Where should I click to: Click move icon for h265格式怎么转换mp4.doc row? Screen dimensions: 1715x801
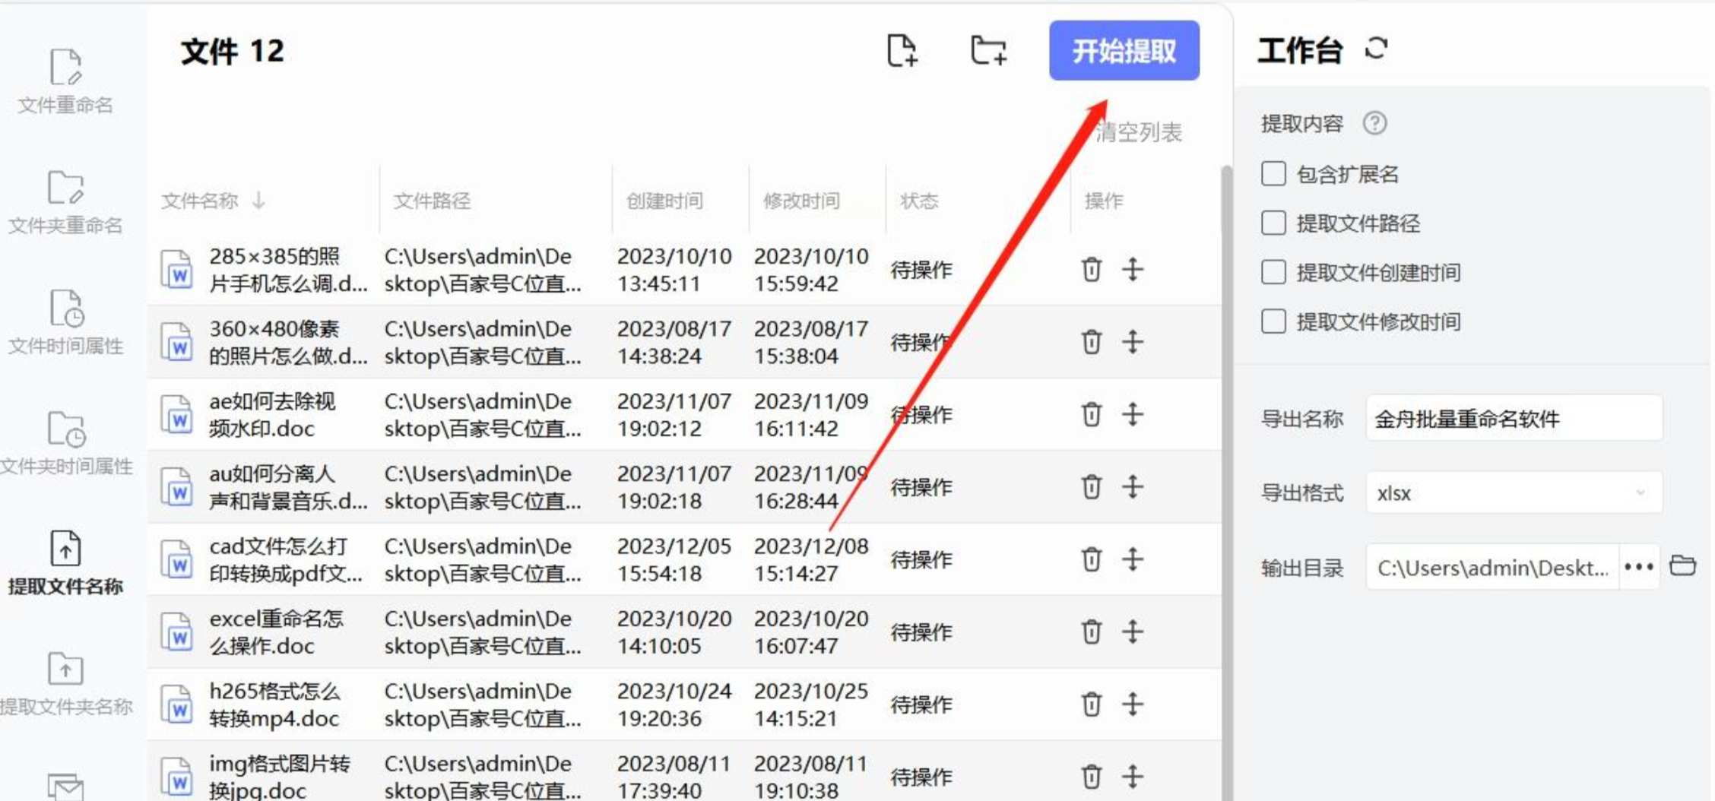point(1133,704)
